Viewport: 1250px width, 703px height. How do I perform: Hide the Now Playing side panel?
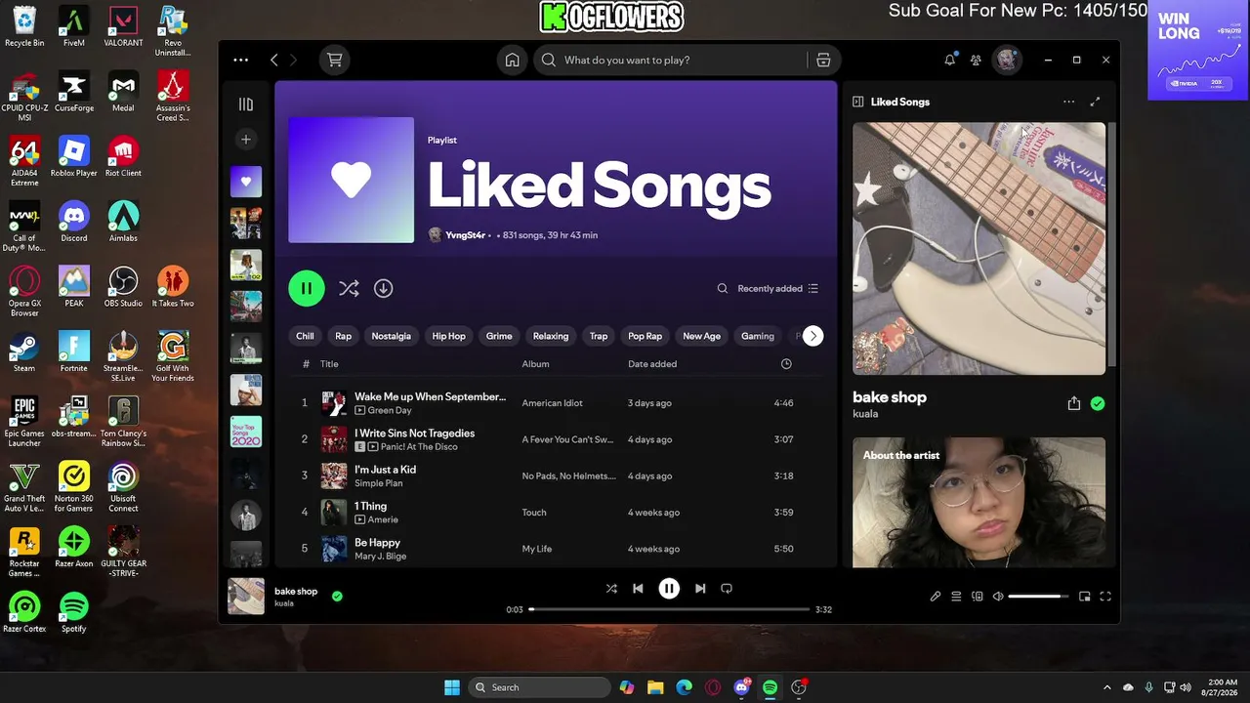pos(857,102)
